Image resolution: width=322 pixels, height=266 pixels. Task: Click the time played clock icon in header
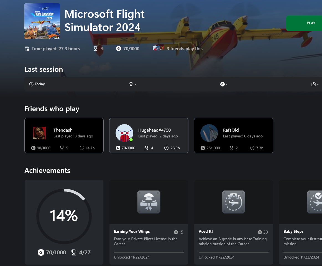[27, 49]
